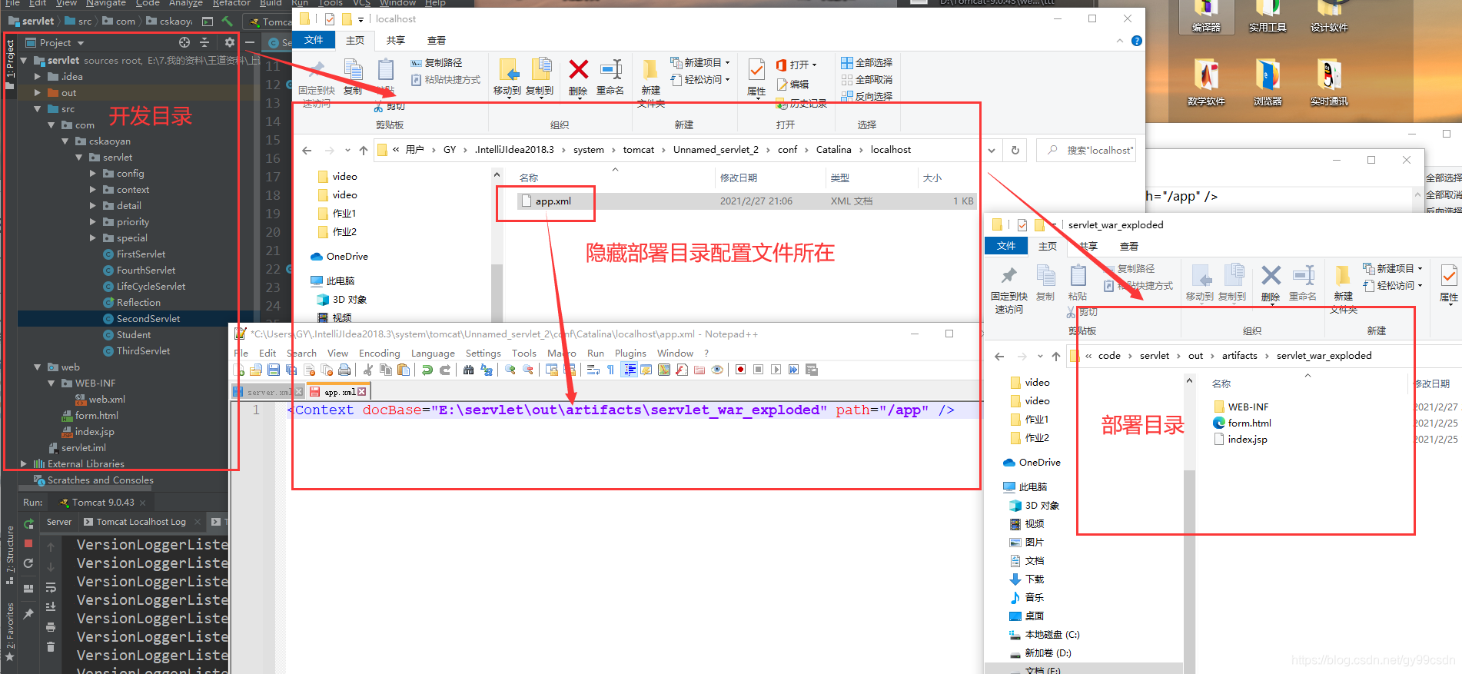
Task: Expand External Libraries node
Action: point(23,463)
